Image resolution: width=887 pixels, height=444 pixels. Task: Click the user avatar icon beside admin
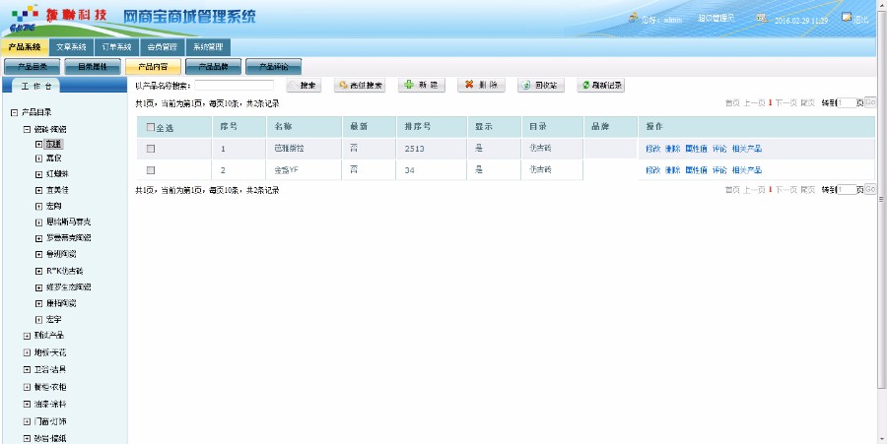[634, 18]
